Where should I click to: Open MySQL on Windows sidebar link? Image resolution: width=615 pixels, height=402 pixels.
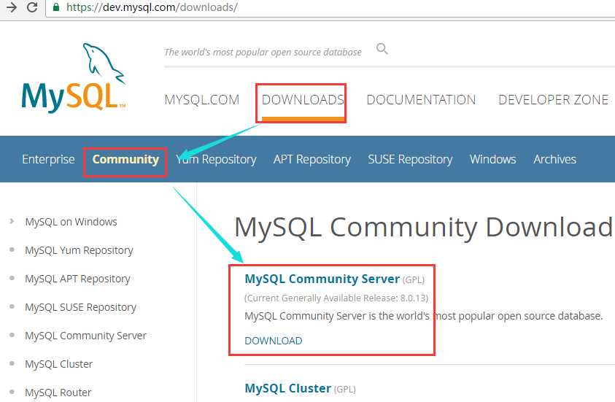point(71,222)
